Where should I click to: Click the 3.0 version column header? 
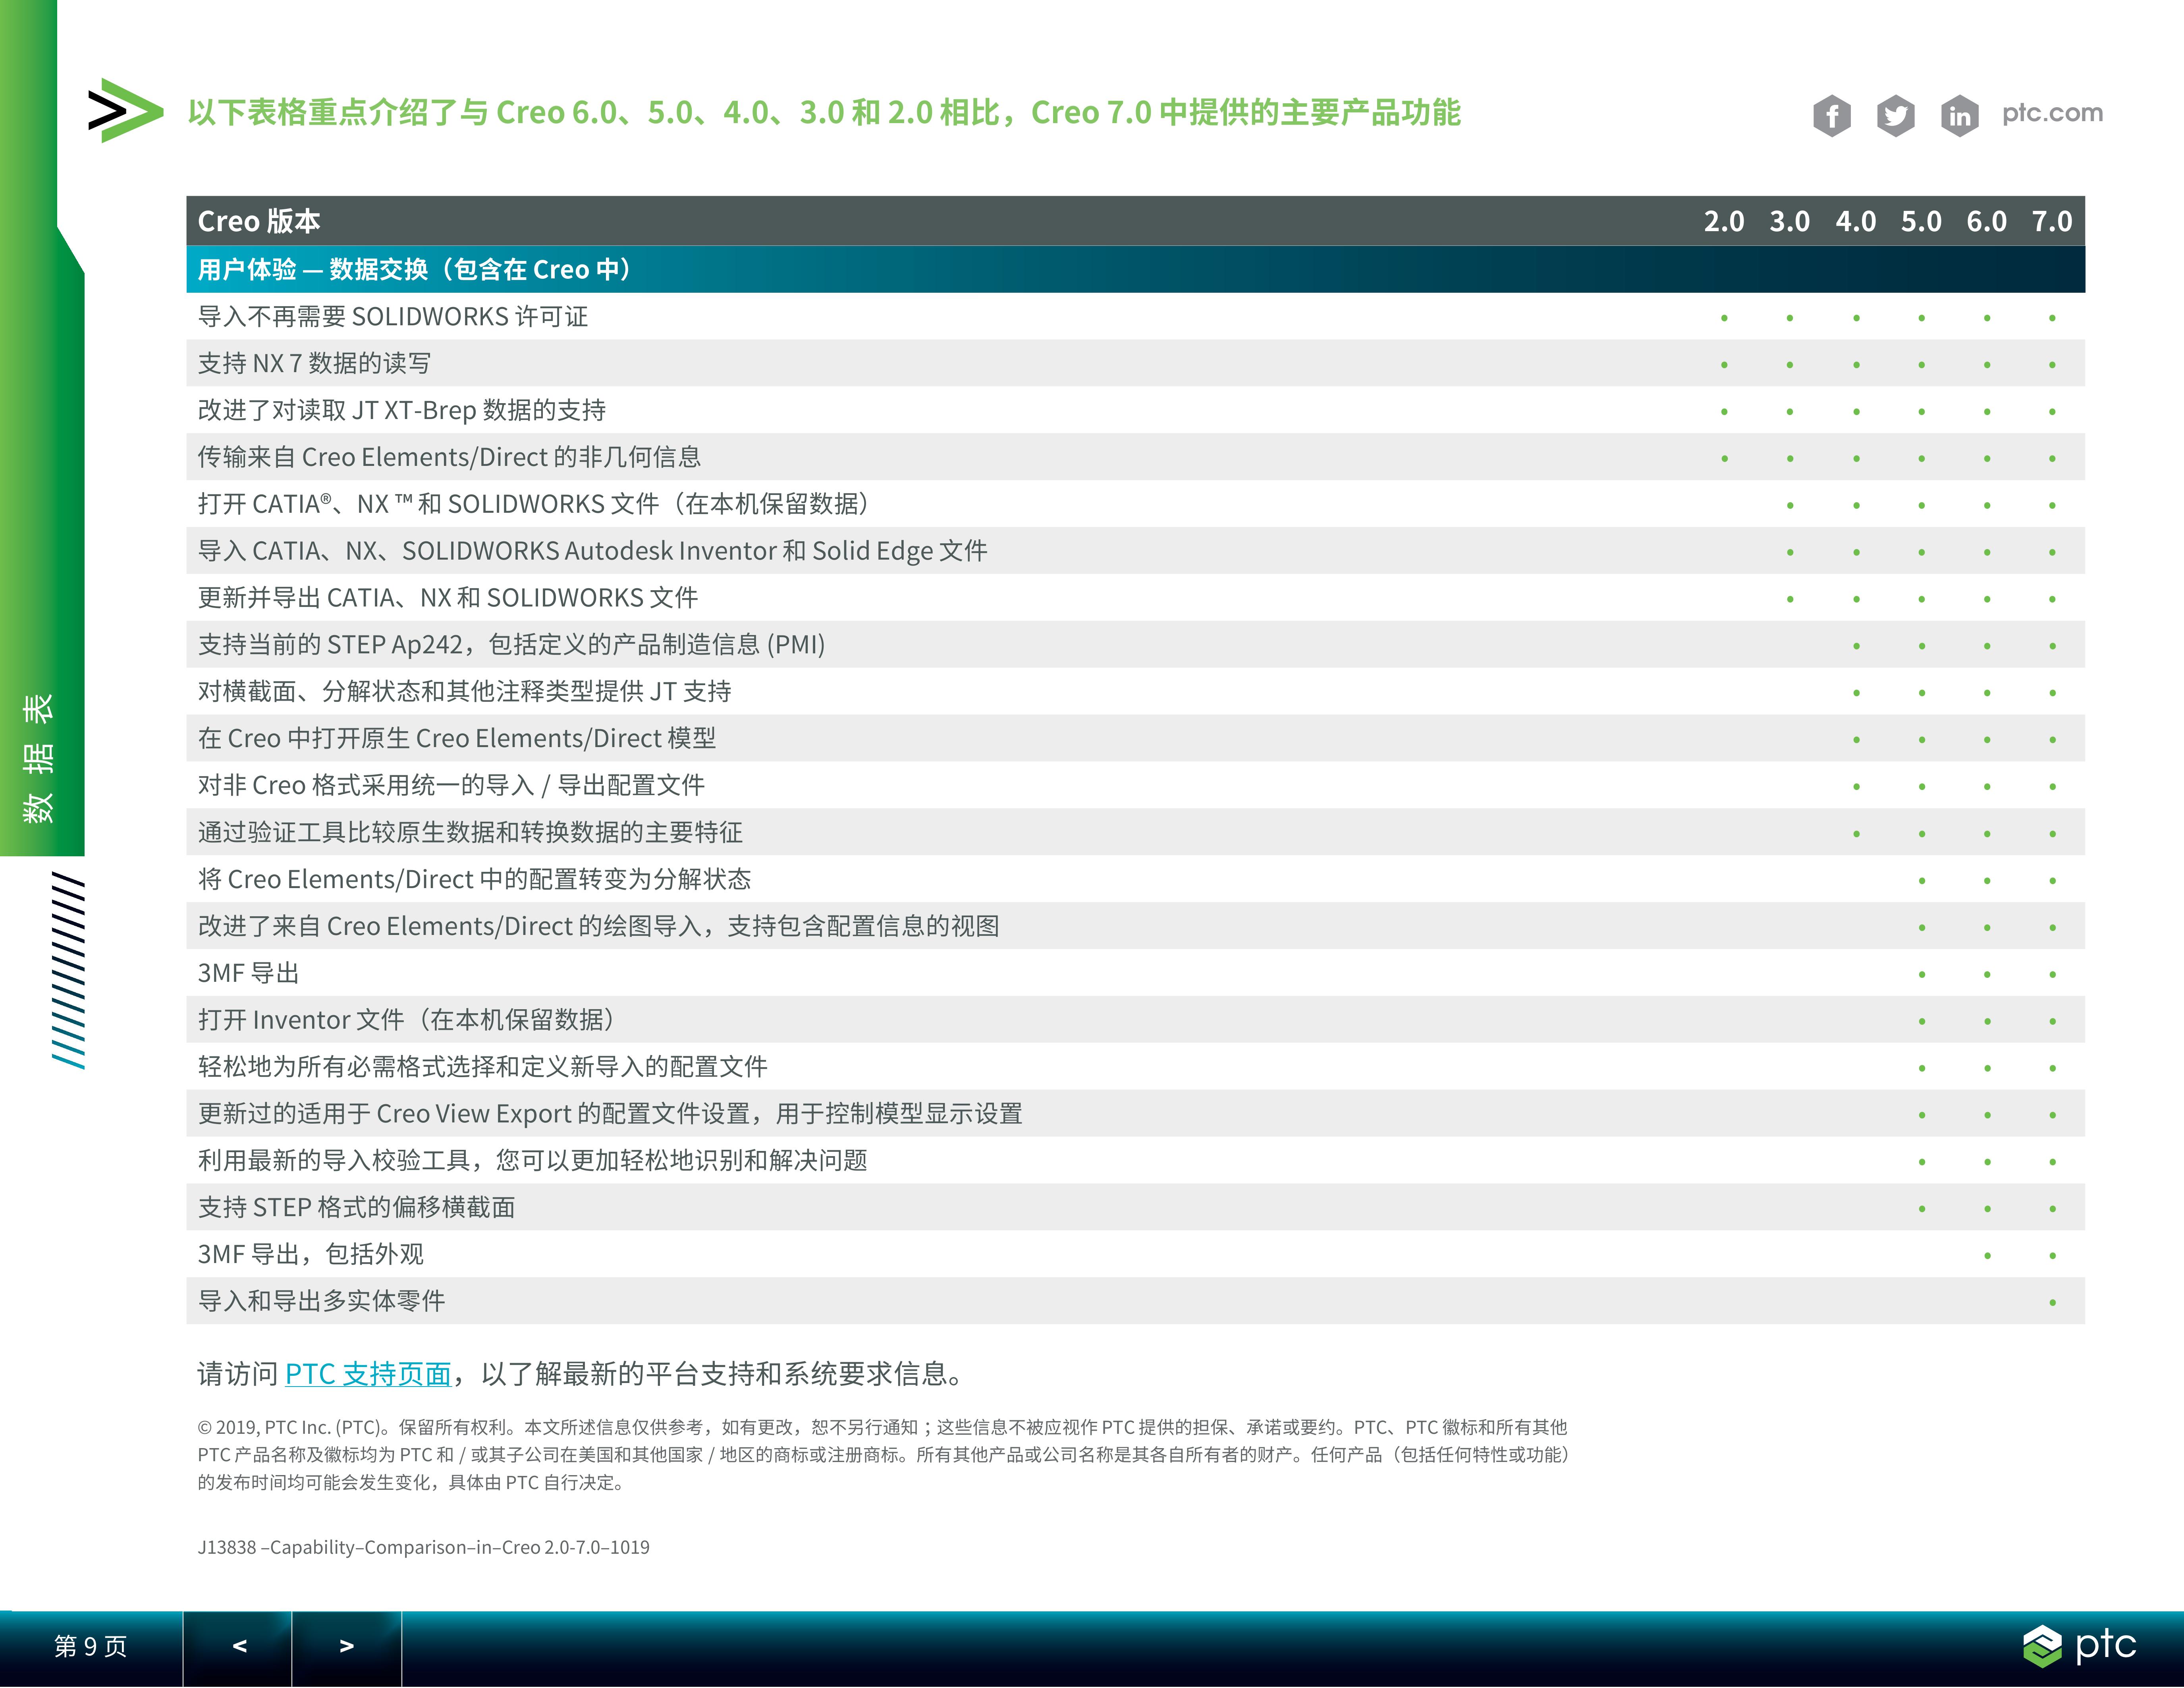pyautogui.click(x=1790, y=221)
